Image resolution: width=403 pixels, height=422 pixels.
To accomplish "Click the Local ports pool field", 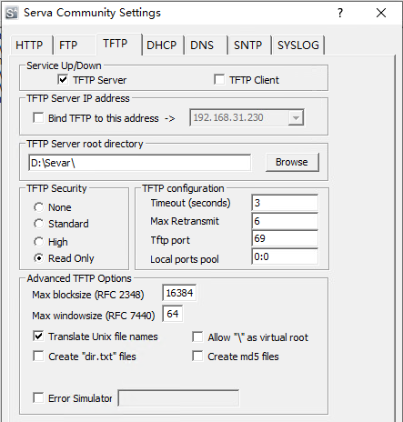I will click(x=285, y=256).
